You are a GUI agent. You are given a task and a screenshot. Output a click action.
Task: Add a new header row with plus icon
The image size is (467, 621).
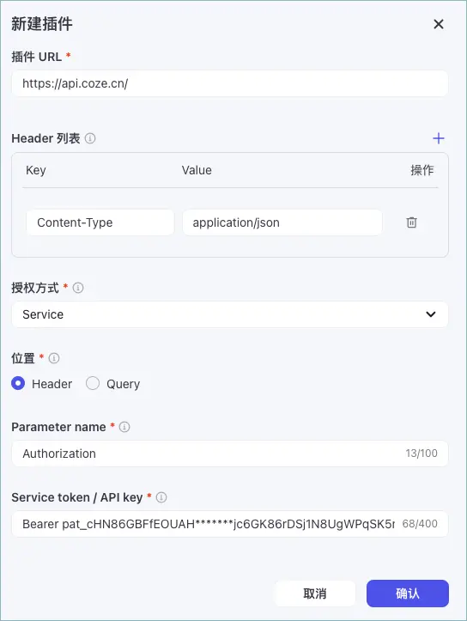[438, 138]
